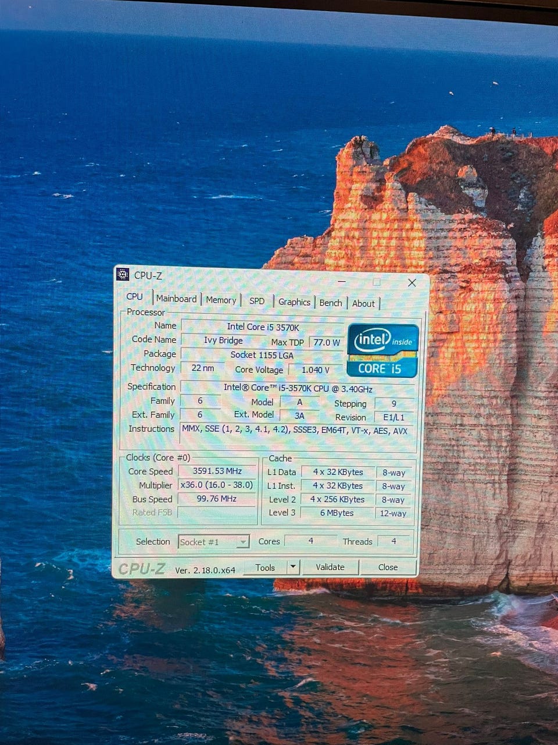Image resolution: width=558 pixels, height=745 pixels.
Task: Click the Technology value 22 nm
Action: point(202,368)
